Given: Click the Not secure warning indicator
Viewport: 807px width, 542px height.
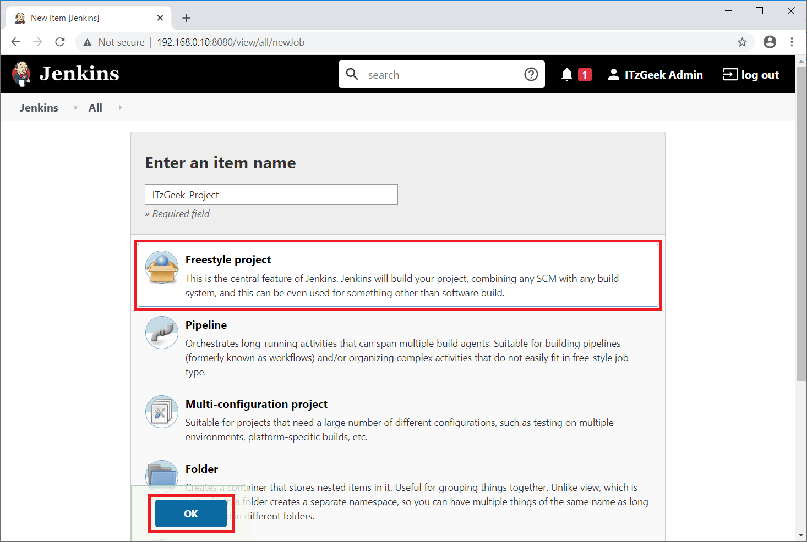Looking at the screenshot, I should tap(113, 42).
